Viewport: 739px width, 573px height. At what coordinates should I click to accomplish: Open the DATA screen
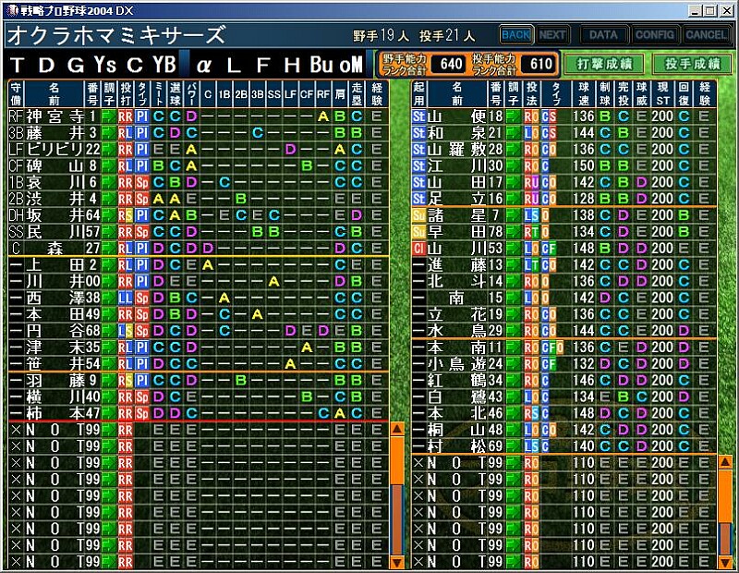point(603,35)
